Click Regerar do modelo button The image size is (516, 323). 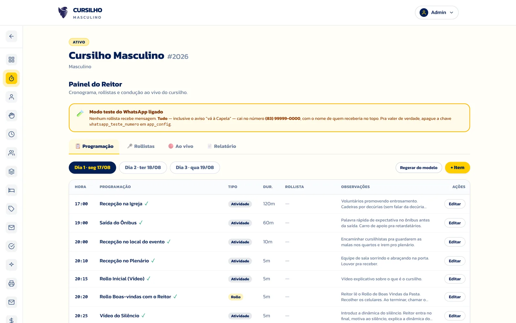pos(419,168)
